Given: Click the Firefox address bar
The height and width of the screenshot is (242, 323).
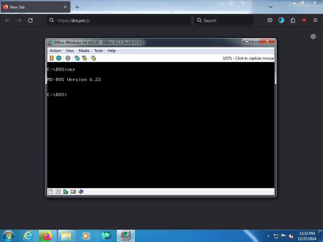Looking at the screenshot, I should [x=119, y=20].
